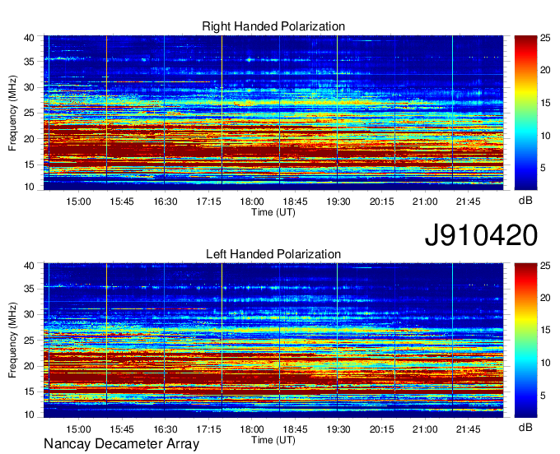560x454 pixels.
Task: Select the "J910420" observation label
Action: pyautogui.click(x=481, y=235)
